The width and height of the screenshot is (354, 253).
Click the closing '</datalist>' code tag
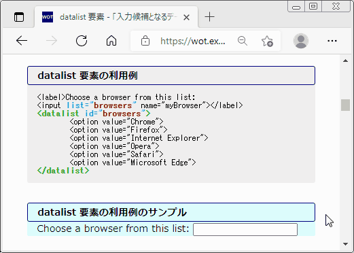[x=63, y=171]
